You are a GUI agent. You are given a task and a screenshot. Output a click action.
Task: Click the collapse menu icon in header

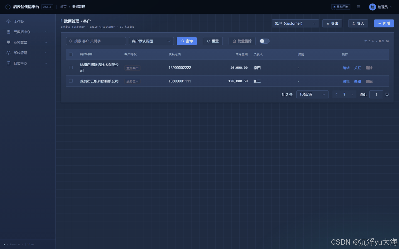pos(359,7)
